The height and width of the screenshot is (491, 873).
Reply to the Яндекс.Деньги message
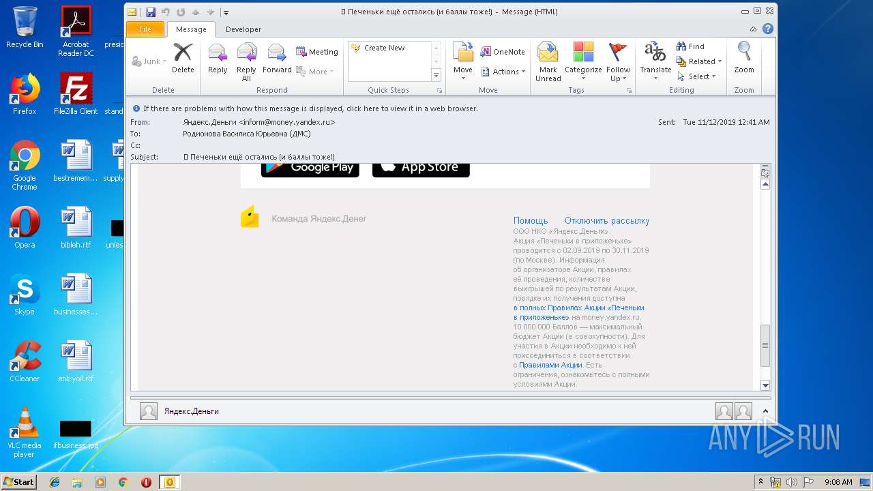(218, 59)
